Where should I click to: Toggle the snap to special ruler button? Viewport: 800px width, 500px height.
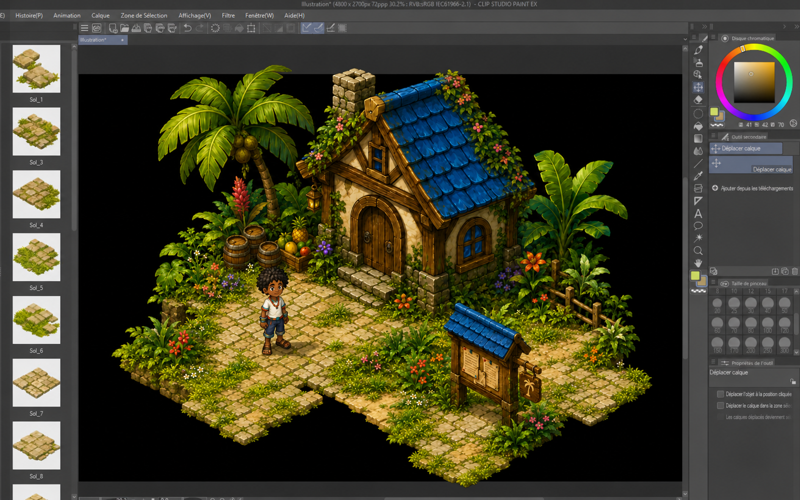pyautogui.click(x=319, y=28)
